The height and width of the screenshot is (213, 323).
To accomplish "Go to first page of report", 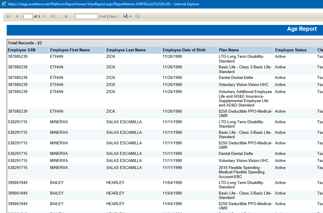I will (8, 16).
